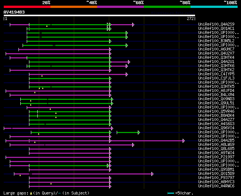Select the UniRef100_B4LXM4 label
This screenshot has height=196, width=241.
pos(216,95)
